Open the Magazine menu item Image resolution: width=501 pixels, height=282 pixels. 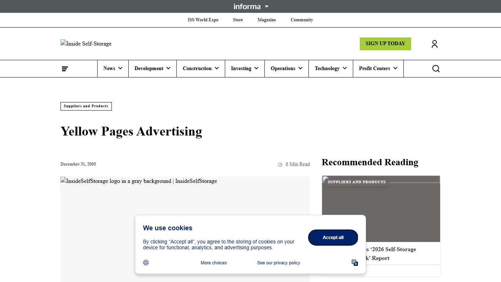(x=266, y=20)
